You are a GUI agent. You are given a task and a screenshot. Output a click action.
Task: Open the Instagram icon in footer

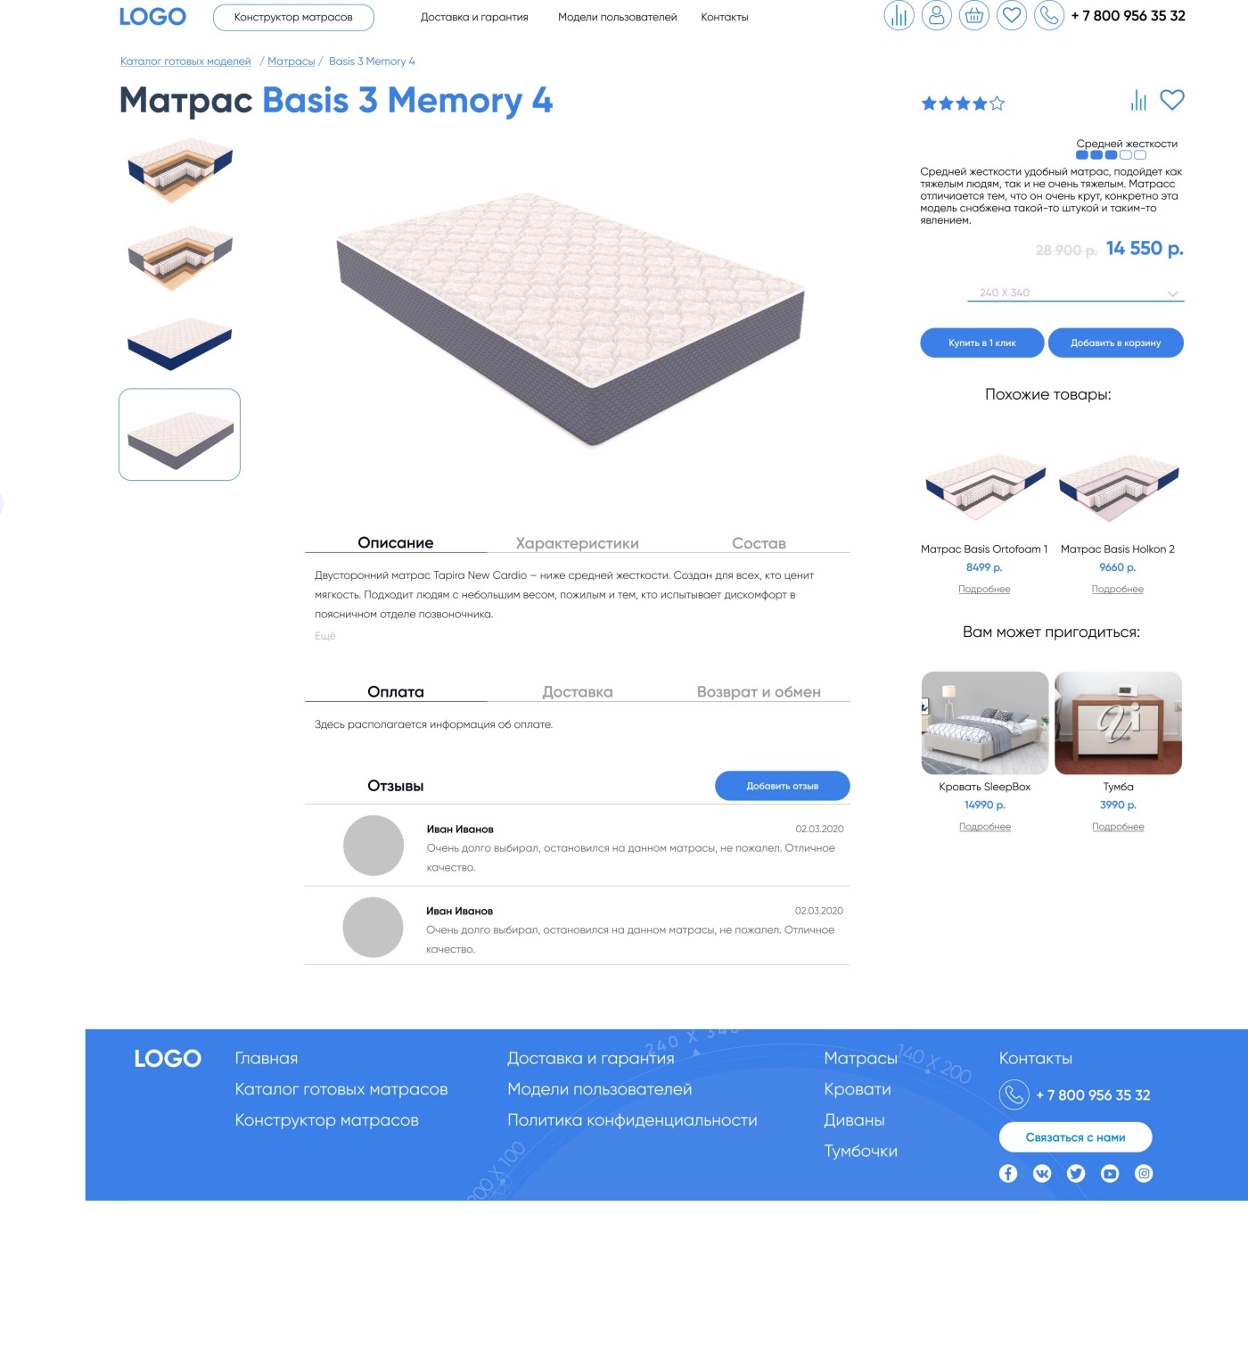coord(1144,1173)
